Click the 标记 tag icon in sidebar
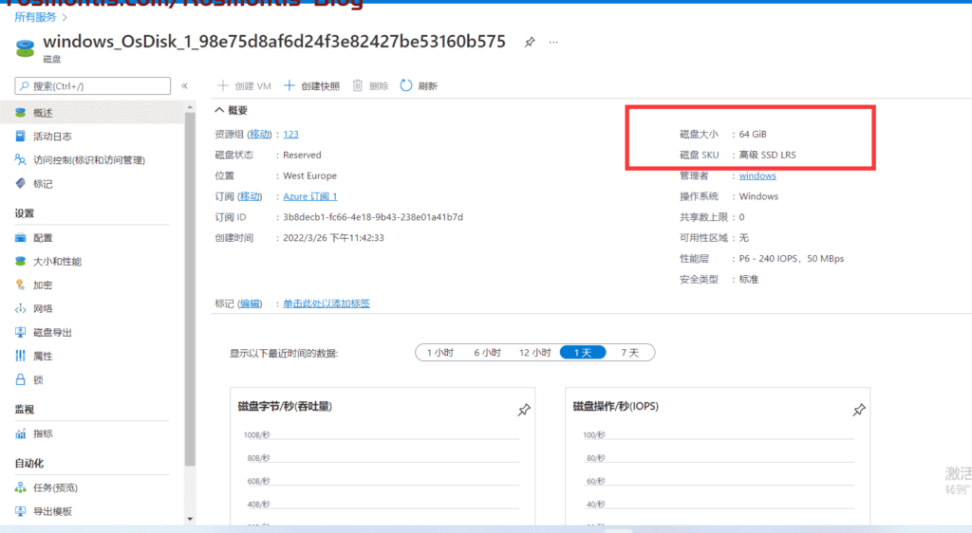 tap(21, 183)
